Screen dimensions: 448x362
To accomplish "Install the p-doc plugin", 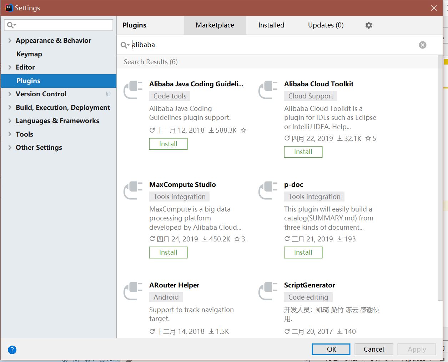I will tap(303, 253).
